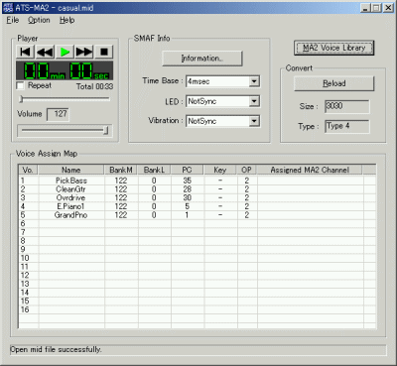Open the Vibration sync dropdown
The height and width of the screenshot is (366, 397).
pos(254,121)
